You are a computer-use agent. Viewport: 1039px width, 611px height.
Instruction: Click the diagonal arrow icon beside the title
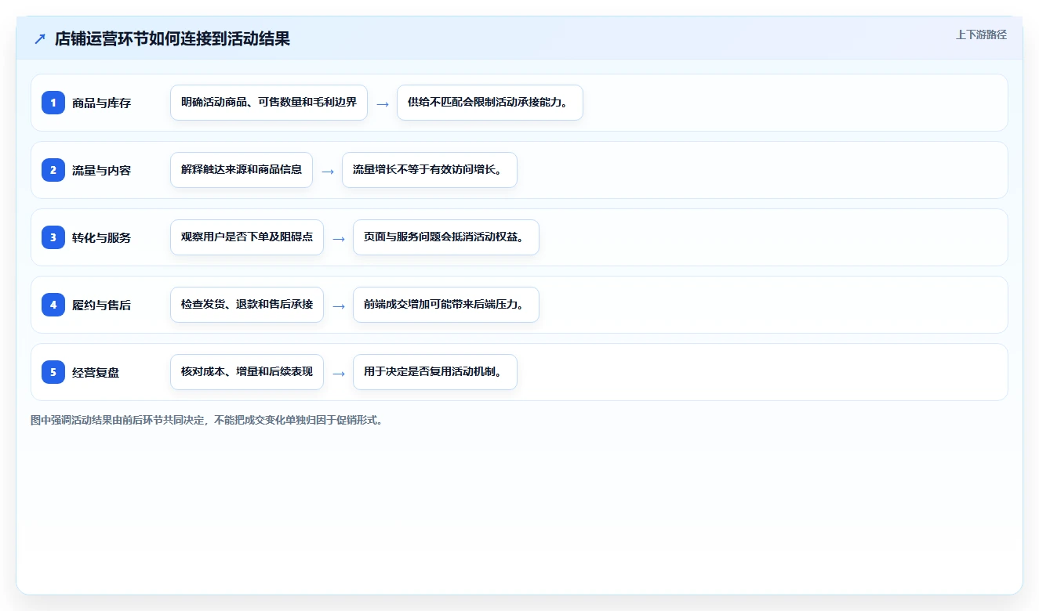[40, 38]
